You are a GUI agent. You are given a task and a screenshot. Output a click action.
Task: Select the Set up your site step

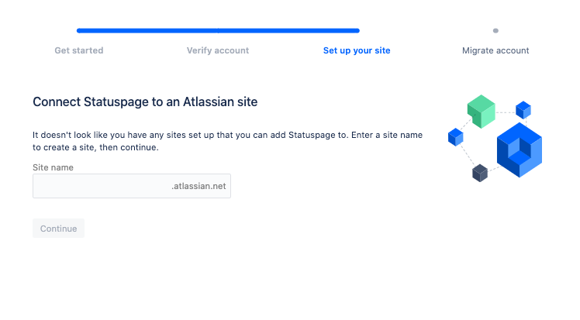pos(357,50)
